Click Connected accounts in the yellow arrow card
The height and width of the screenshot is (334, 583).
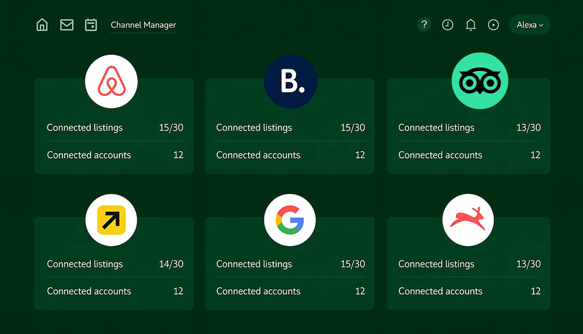point(89,291)
